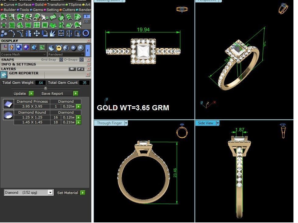Image resolution: width=298 pixels, height=223 pixels.
Task: Click the Diamond Round gem swatch
Action: 8,115
